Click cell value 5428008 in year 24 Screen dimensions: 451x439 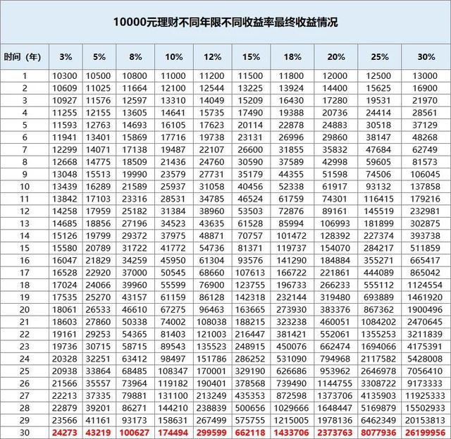click(x=425, y=359)
